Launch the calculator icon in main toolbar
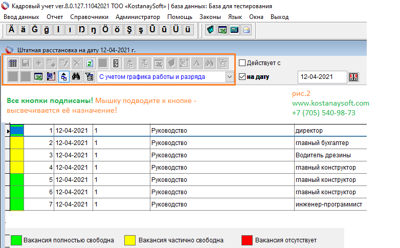This screenshot has height=248, width=400. point(234,30)
